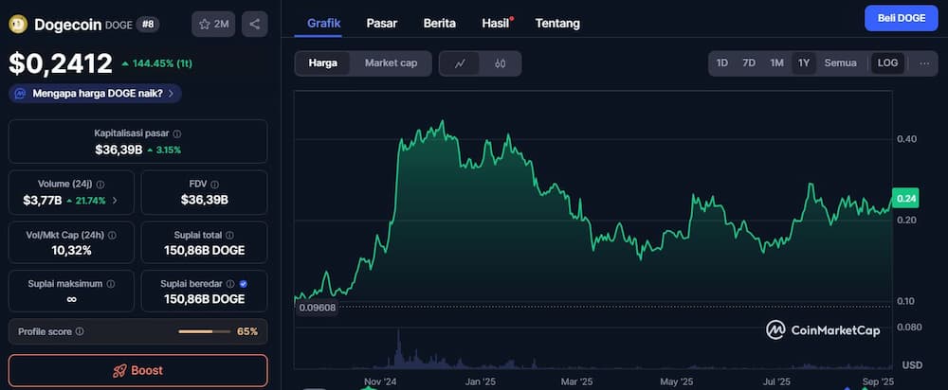Click the Jan '25 axis label
Image resolution: width=948 pixels, height=390 pixels.
tap(482, 381)
